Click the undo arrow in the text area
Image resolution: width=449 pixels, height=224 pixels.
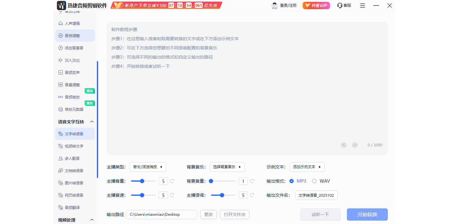tap(344, 145)
